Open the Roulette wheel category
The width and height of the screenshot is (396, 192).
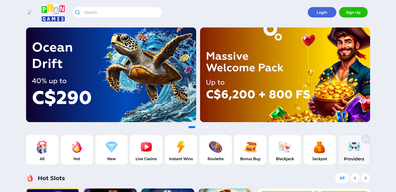pyautogui.click(x=216, y=150)
